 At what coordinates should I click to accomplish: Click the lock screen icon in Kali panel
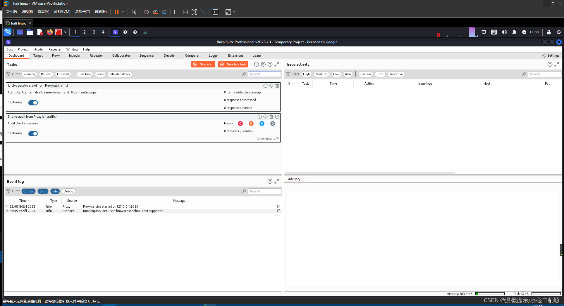click(549, 32)
